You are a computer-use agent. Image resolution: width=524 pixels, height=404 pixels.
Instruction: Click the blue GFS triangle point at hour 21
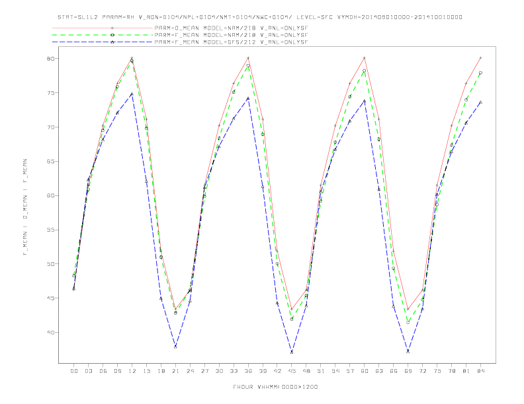(175, 347)
